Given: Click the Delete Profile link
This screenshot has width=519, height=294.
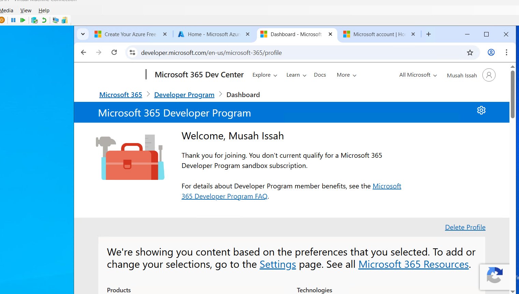Looking at the screenshot, I should pos(465,227).
